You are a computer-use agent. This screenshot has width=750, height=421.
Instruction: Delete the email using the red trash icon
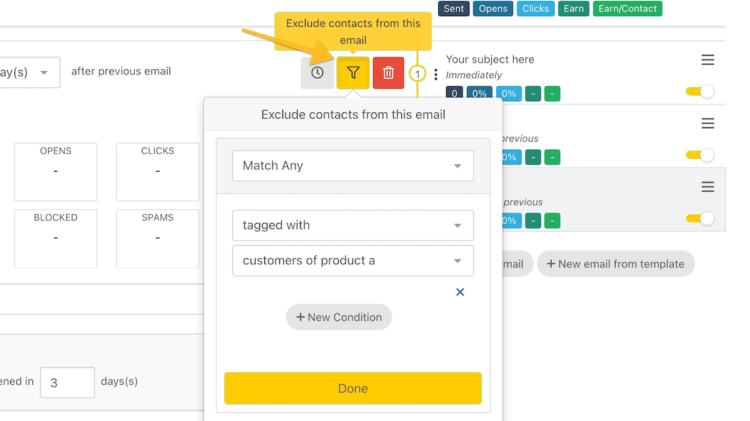click(388, 72)
